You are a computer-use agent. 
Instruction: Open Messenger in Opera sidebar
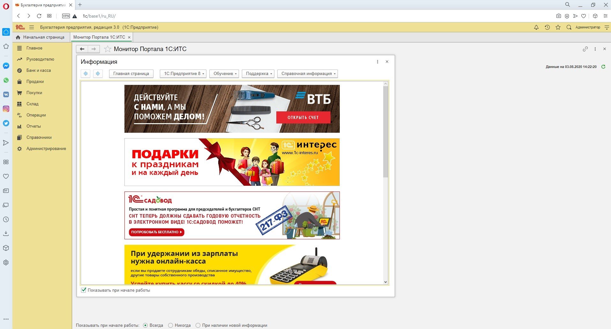[x=6, y=66]
